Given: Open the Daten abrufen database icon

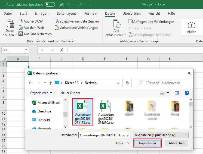Looking at the screenshot, I should click(x=10, y=24).
